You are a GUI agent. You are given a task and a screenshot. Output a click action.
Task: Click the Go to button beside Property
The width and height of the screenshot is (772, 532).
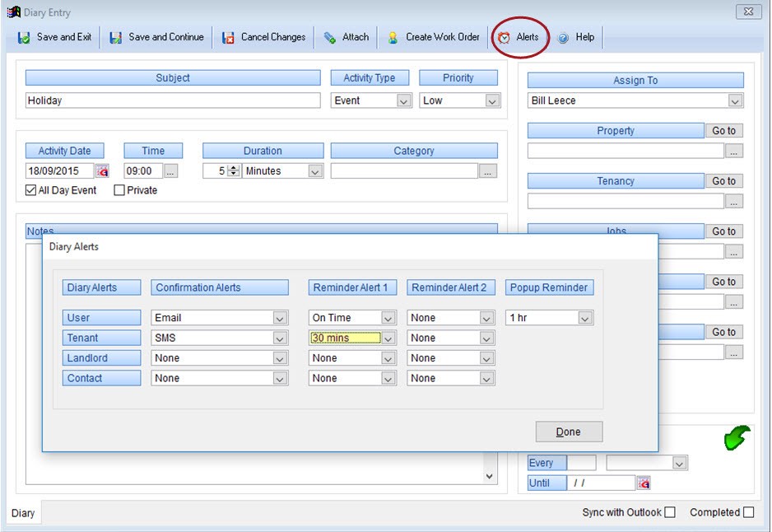723,131
